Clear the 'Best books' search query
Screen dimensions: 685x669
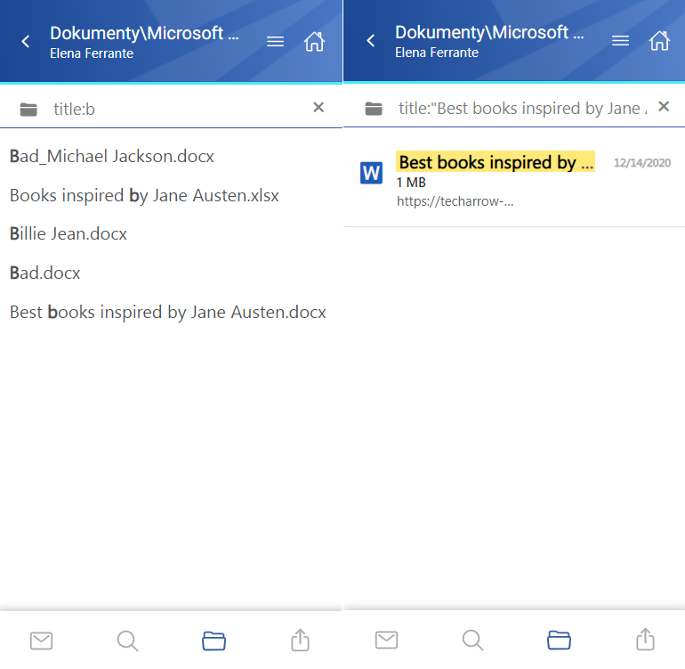664,106
